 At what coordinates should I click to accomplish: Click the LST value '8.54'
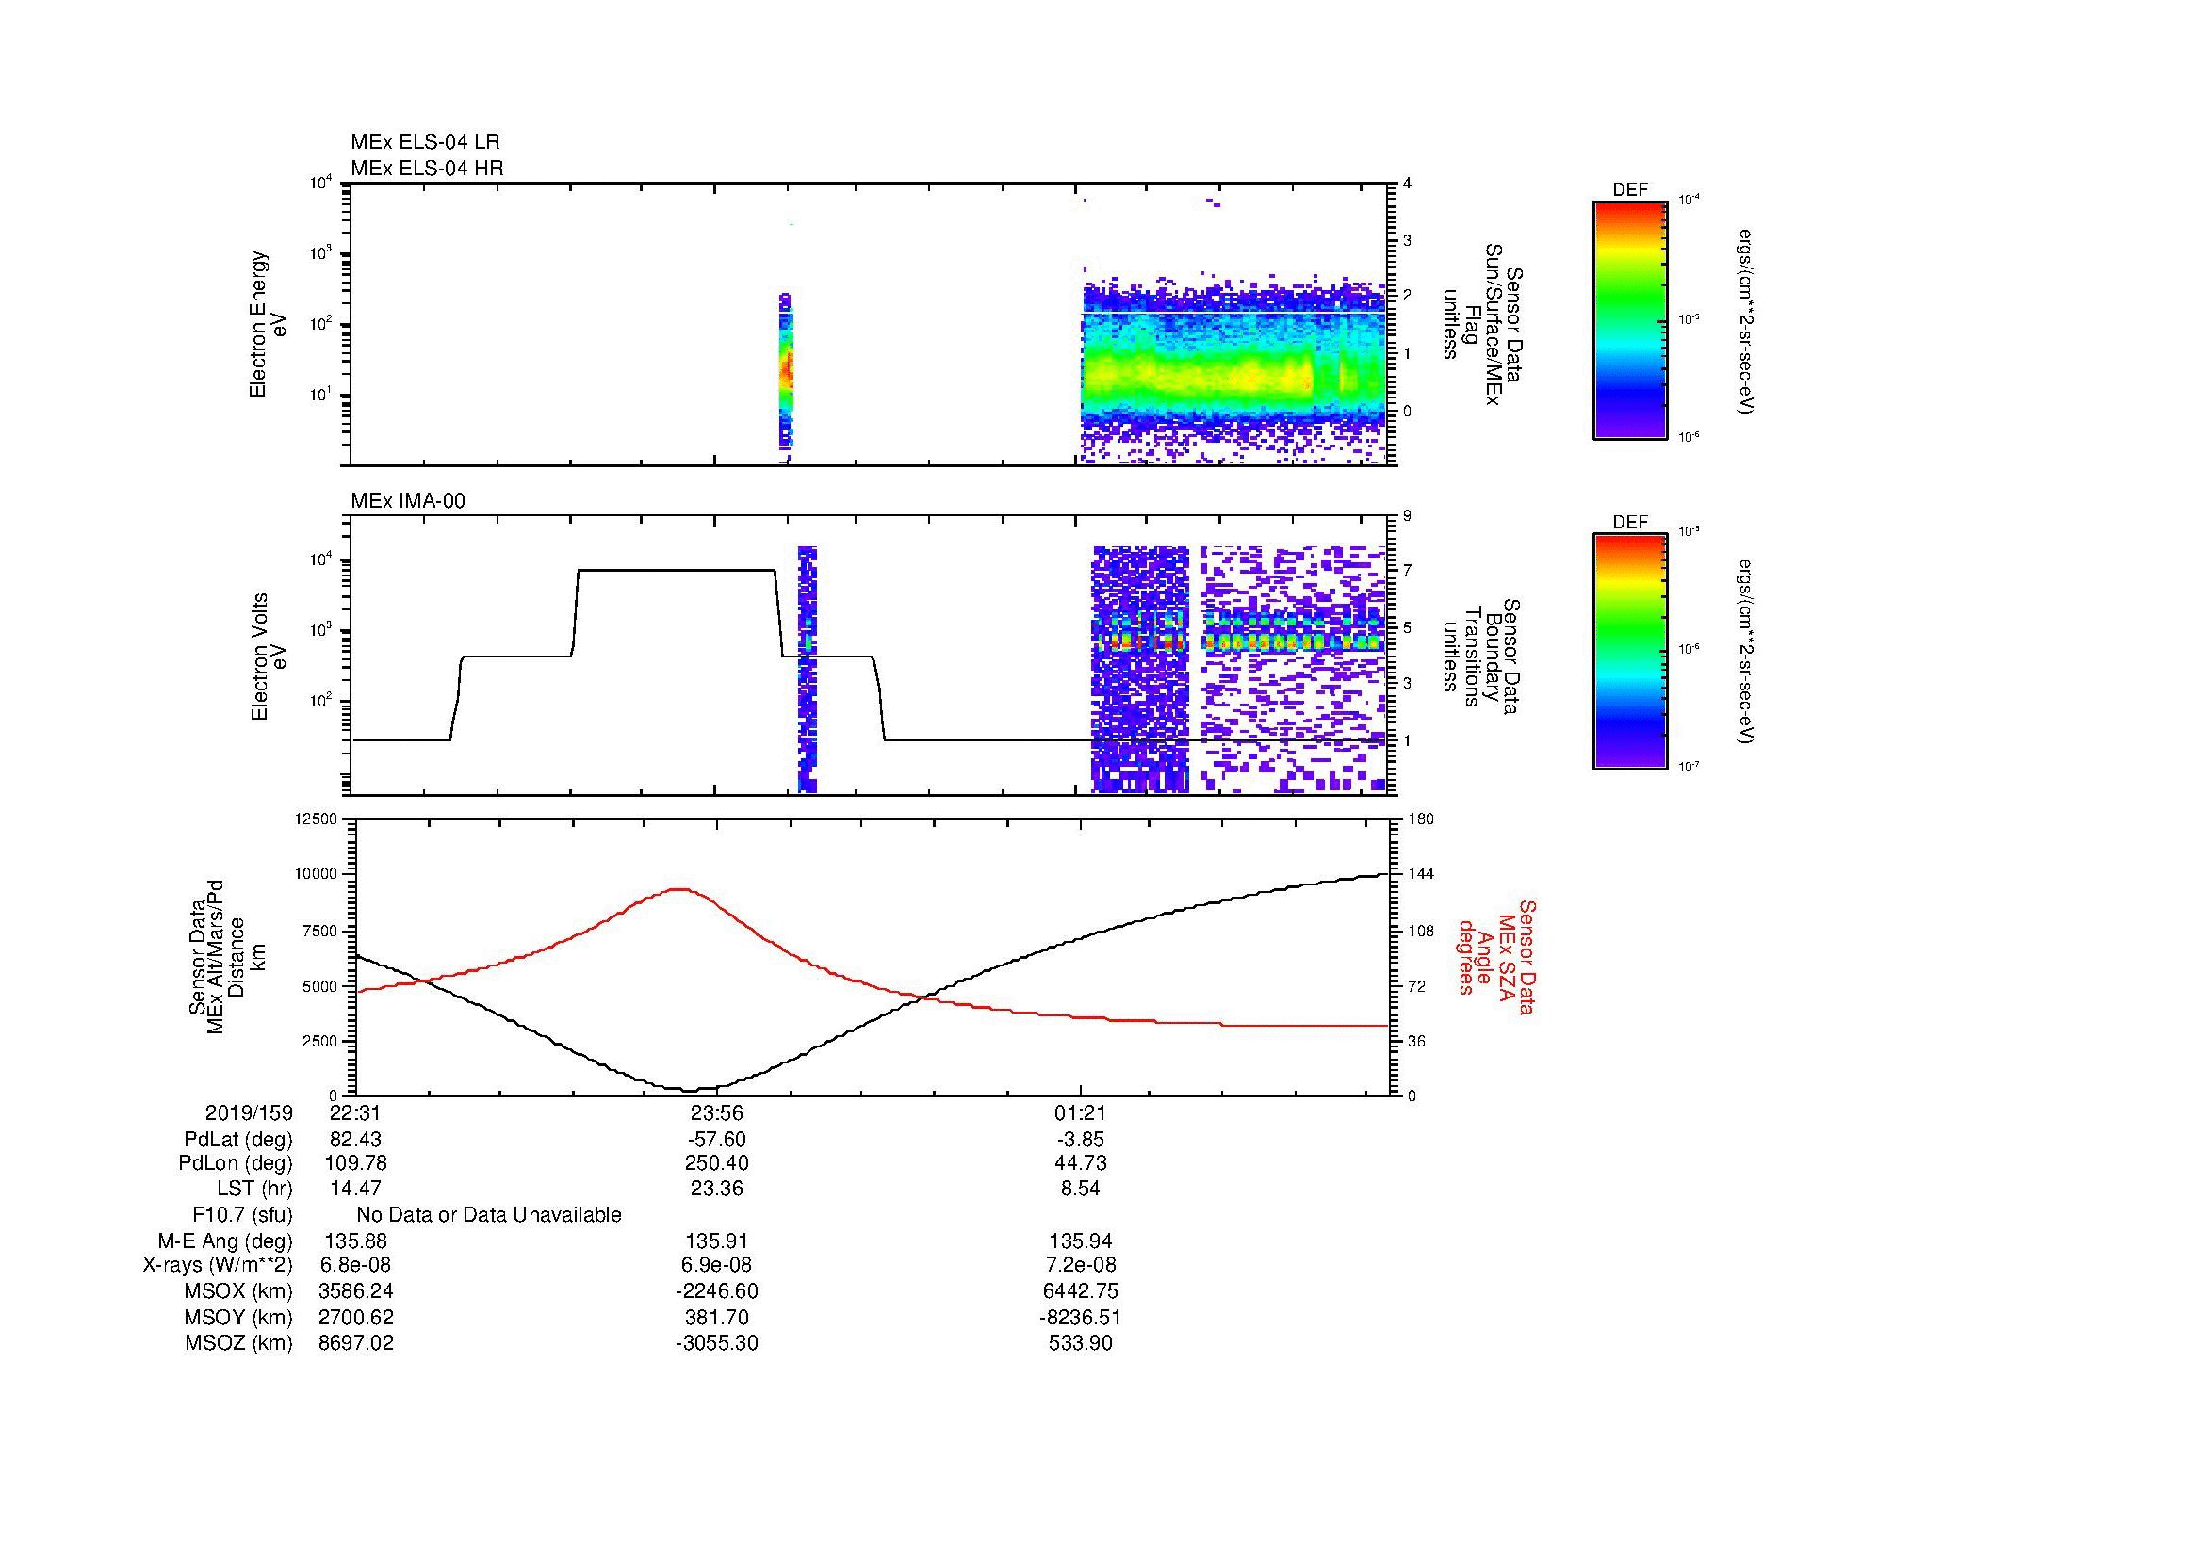1081,1189
